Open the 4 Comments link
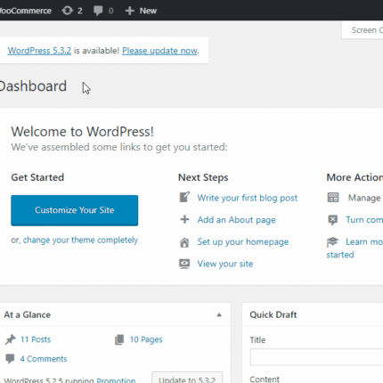 [x=44, y=359]
